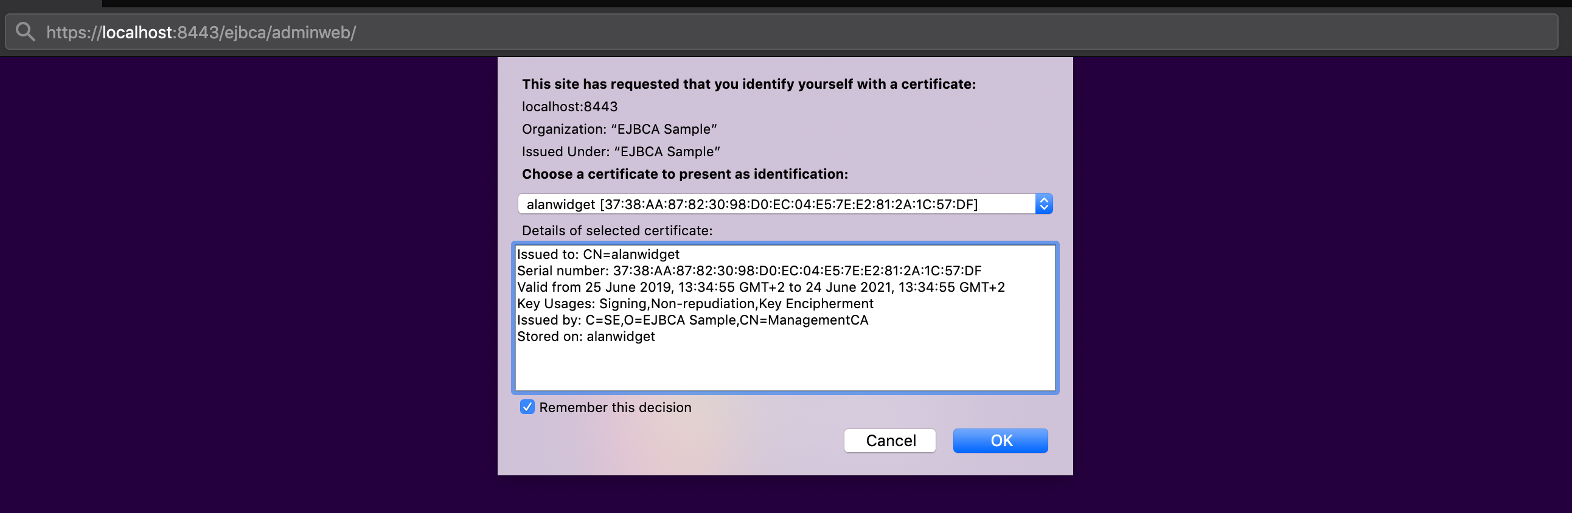Cancel the certificate identification dialog
The image size is (1572, 513).
pyautogui.click(x=889, y=441)
